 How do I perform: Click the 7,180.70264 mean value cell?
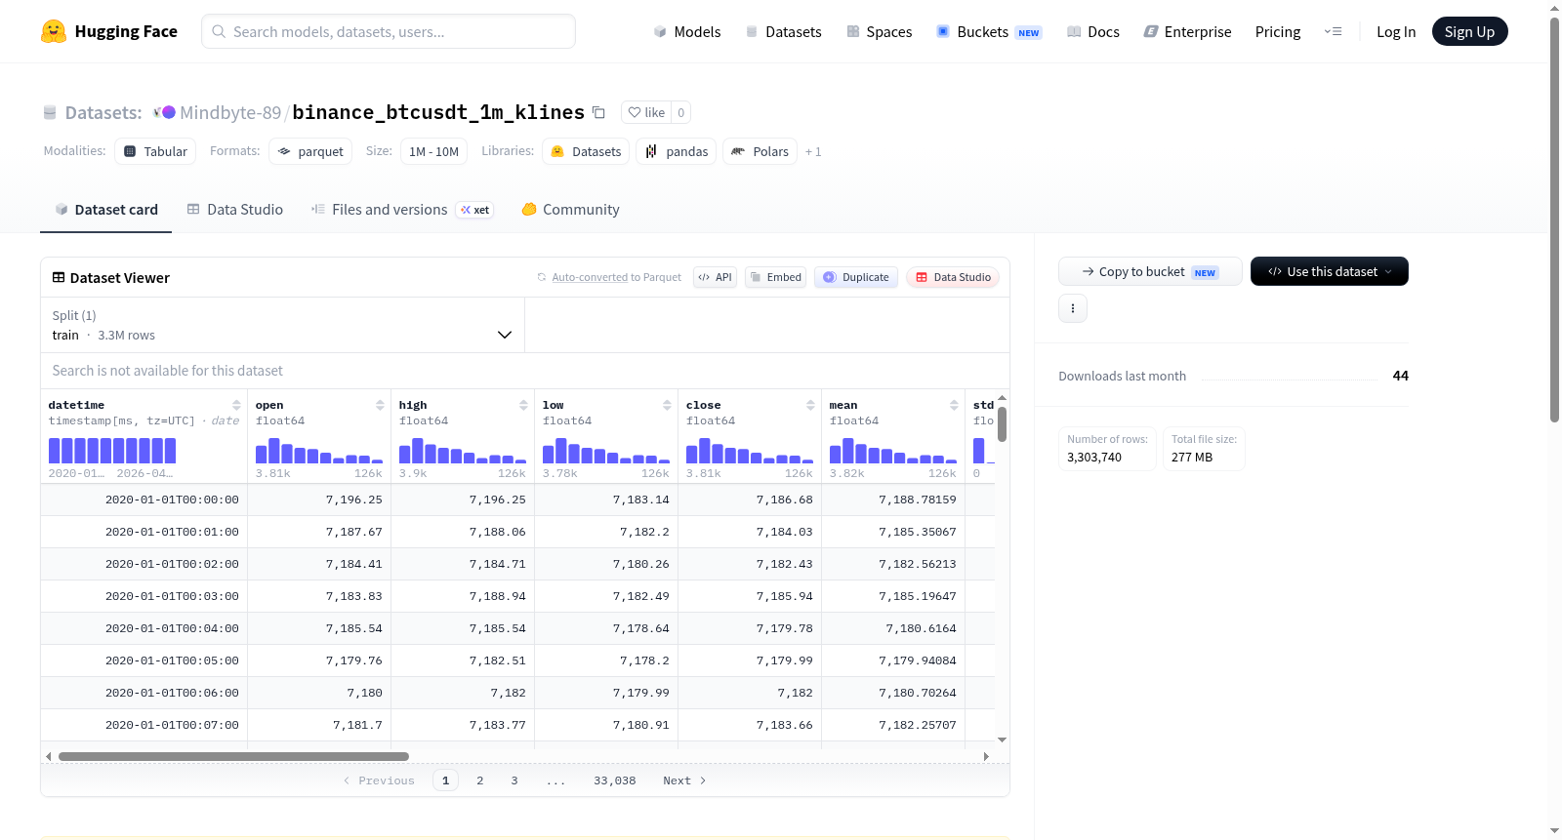tap(893, 693)
